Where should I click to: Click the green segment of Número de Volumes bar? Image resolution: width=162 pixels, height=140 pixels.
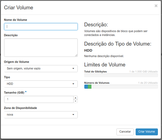[90, 86]
